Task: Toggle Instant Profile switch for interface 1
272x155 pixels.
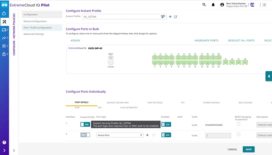Action: click(85, 125)
